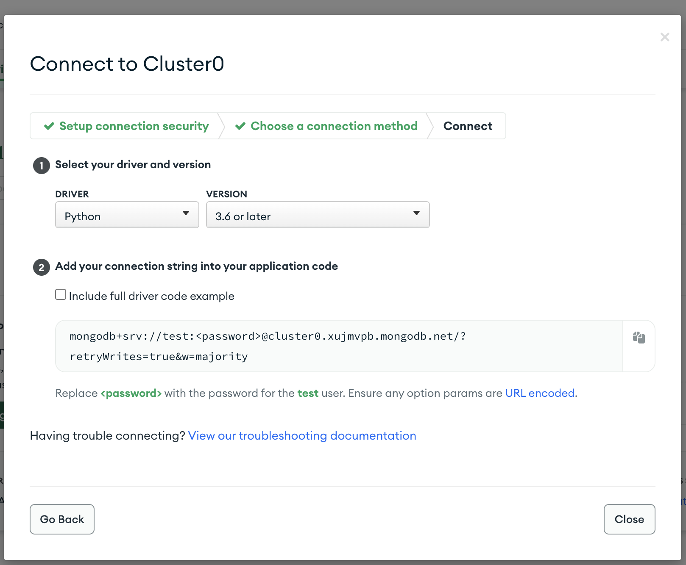686x565 pixels.
Task: Click the DRIVER field label
Action: click(72, 194)
